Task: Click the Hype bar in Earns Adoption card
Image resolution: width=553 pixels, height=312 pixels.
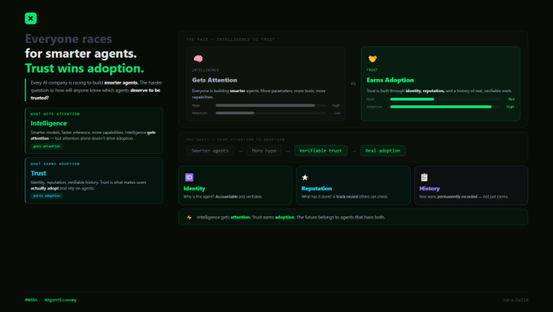Action: click(x=445, y=99)
